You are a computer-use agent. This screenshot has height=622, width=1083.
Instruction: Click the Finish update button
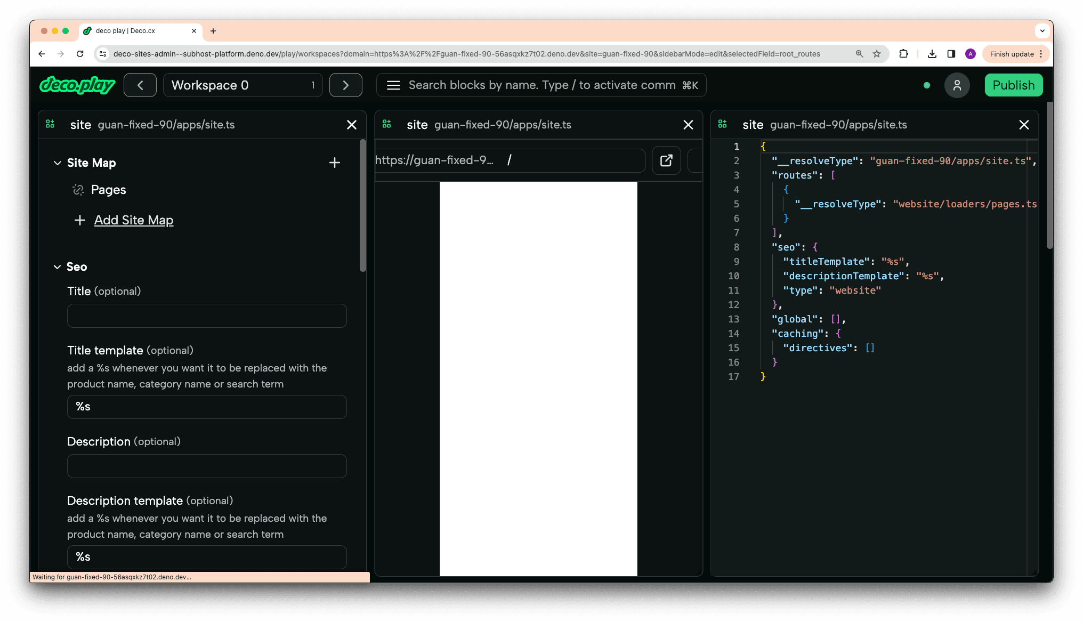pyautogui.click(x=1012, y=54)
